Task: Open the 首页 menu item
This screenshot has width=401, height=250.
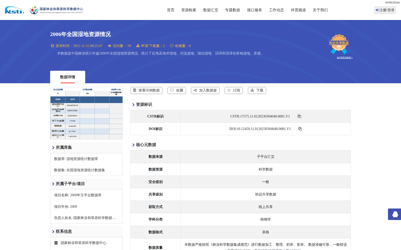Action: tap(171, 10)
